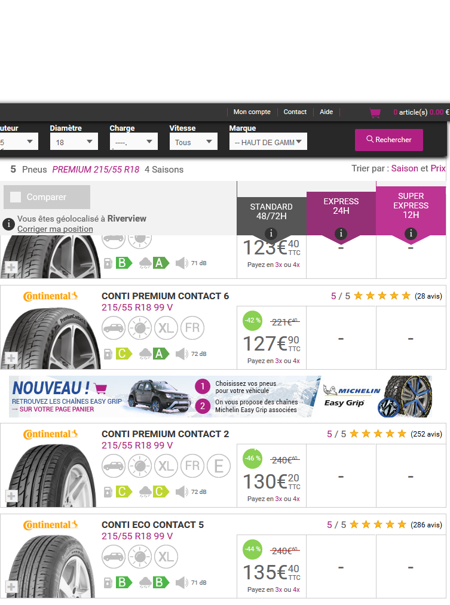Image resolution: width=450 pixels, height=605 pixels.
Task: Click the Super Express 12H info icon
Action: click(x=411, y=234)
